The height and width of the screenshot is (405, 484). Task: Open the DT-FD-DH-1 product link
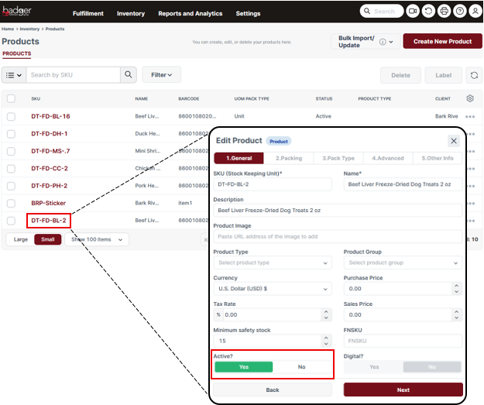click(50, 133)
